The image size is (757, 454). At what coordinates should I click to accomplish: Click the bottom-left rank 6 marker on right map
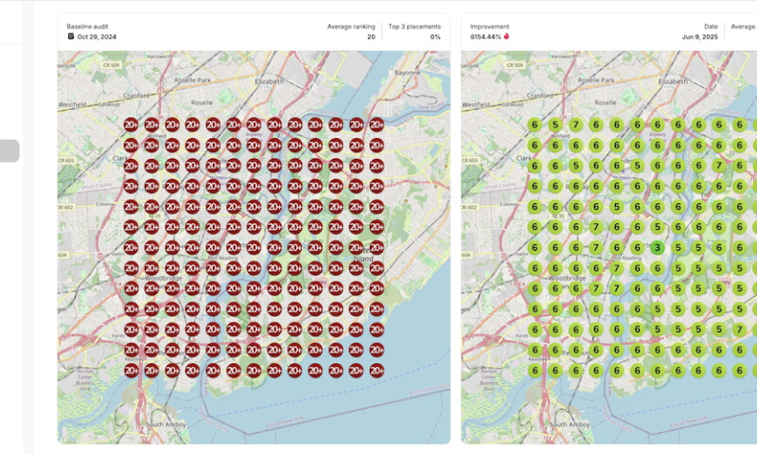pos(534,371)
